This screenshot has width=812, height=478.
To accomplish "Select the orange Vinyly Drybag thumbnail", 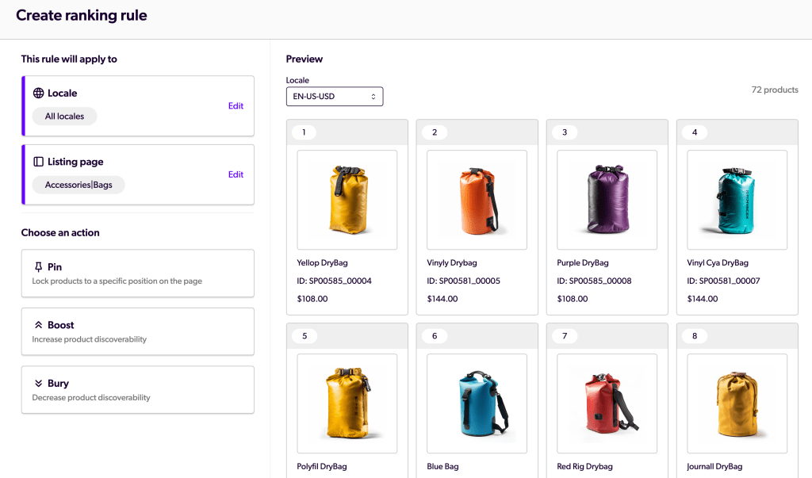I will coord(477,200).
